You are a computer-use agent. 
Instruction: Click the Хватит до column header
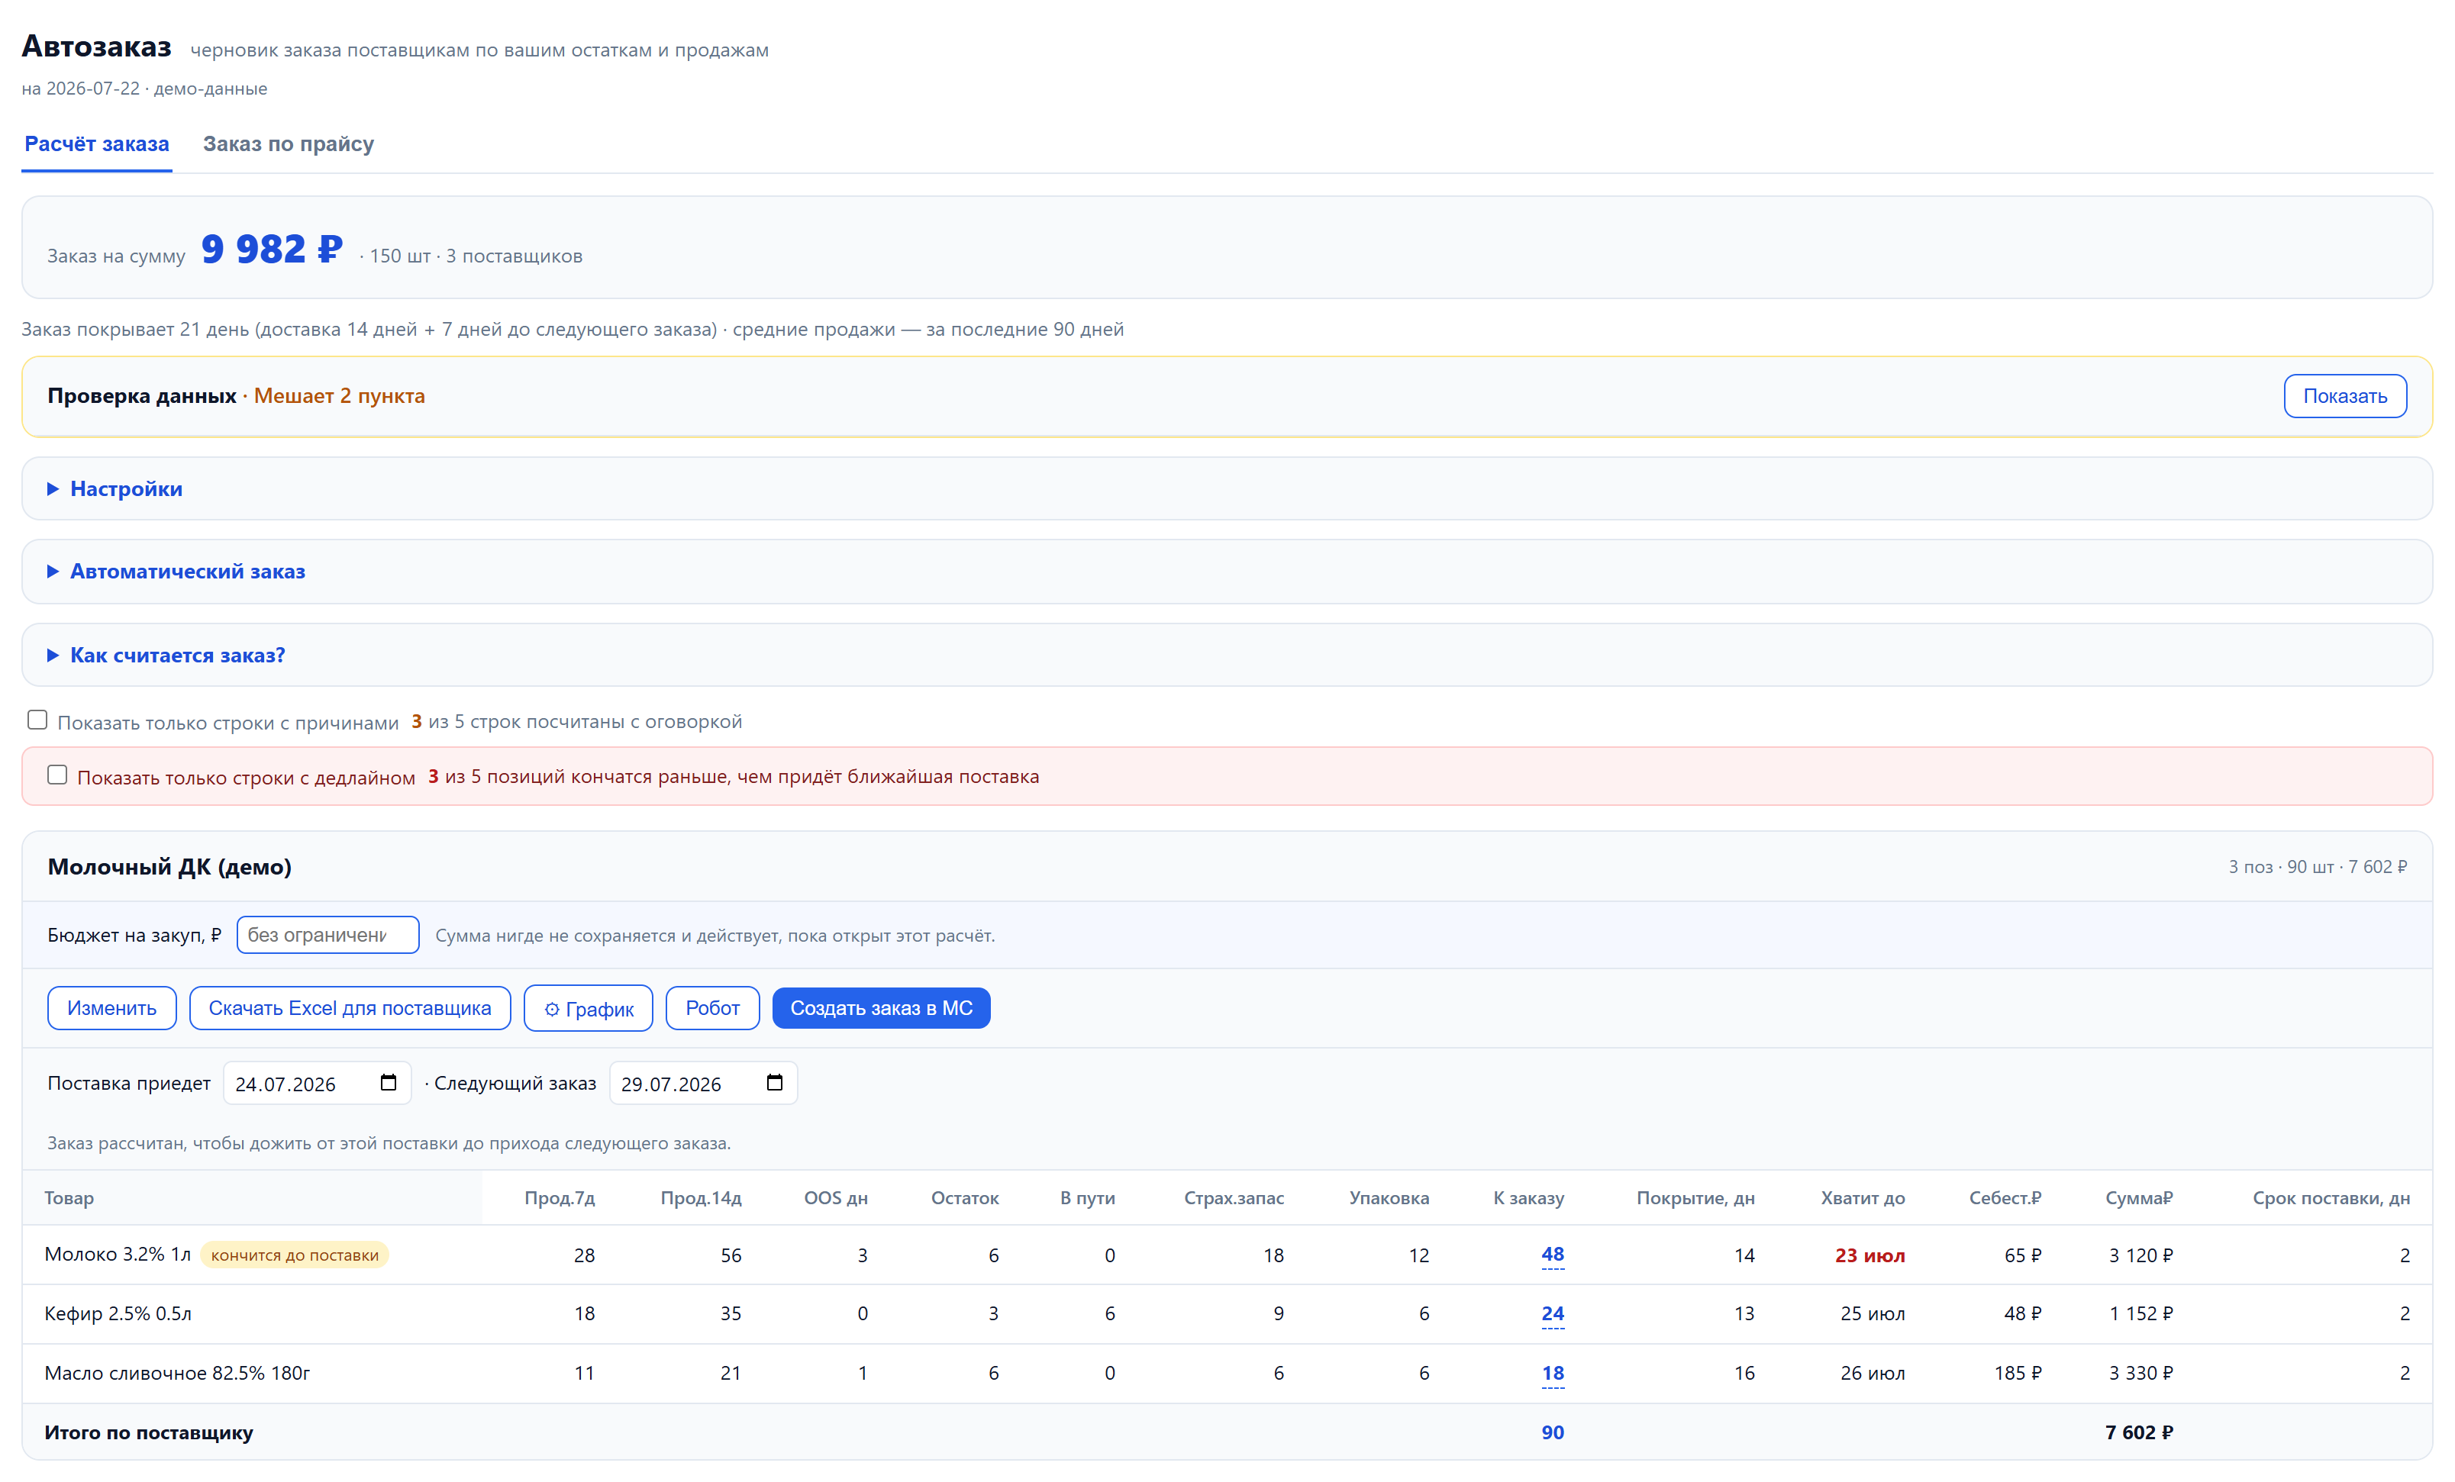pos(1862,1197)
